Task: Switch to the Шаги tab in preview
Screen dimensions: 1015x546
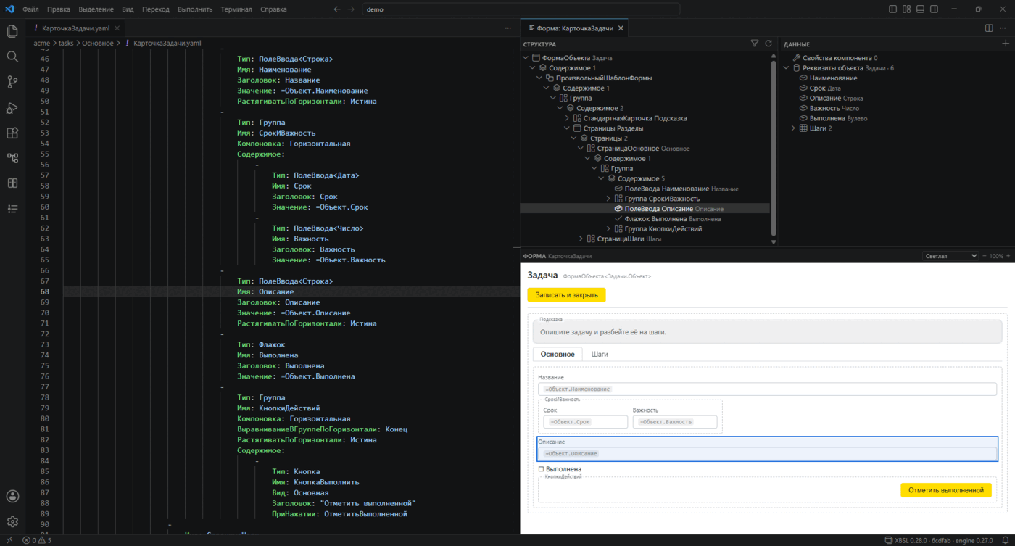Action: [x=600, y=354]
